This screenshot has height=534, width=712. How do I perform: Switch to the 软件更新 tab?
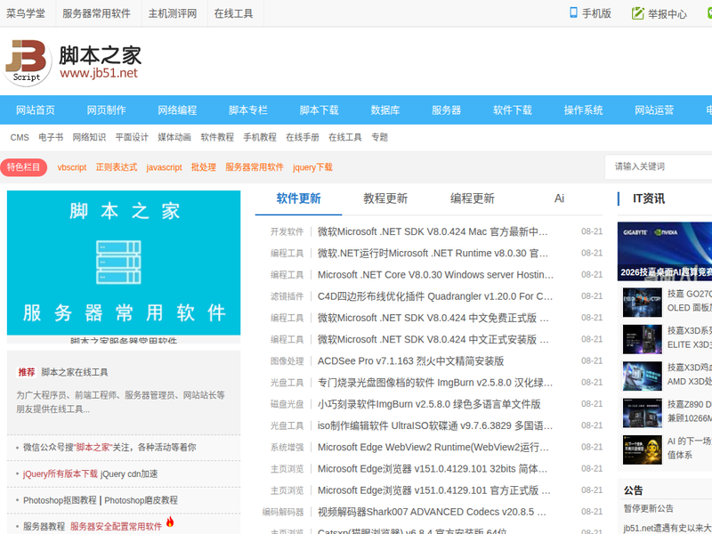pyautogui.click(x=298, y=198)
